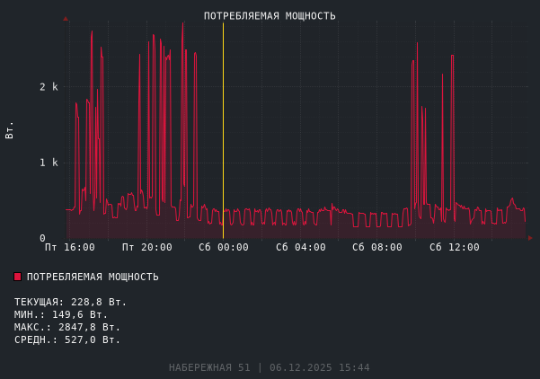This screenshot has width=540, height=379.
Task: Click the Пт 16:00 time axis label
Action: pyautogui.click(x=69, y=247)
